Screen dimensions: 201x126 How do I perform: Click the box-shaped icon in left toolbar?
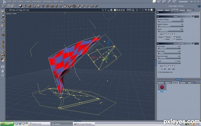coord(3,60)
